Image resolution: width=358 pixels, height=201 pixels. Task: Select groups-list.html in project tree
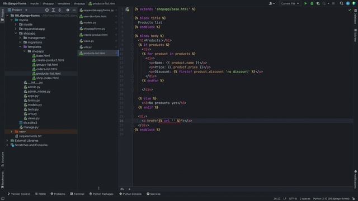(x=47, y=65)
